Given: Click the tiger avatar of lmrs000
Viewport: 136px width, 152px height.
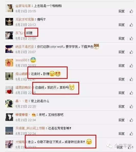Looking at the screenshot, I should 9,63.
